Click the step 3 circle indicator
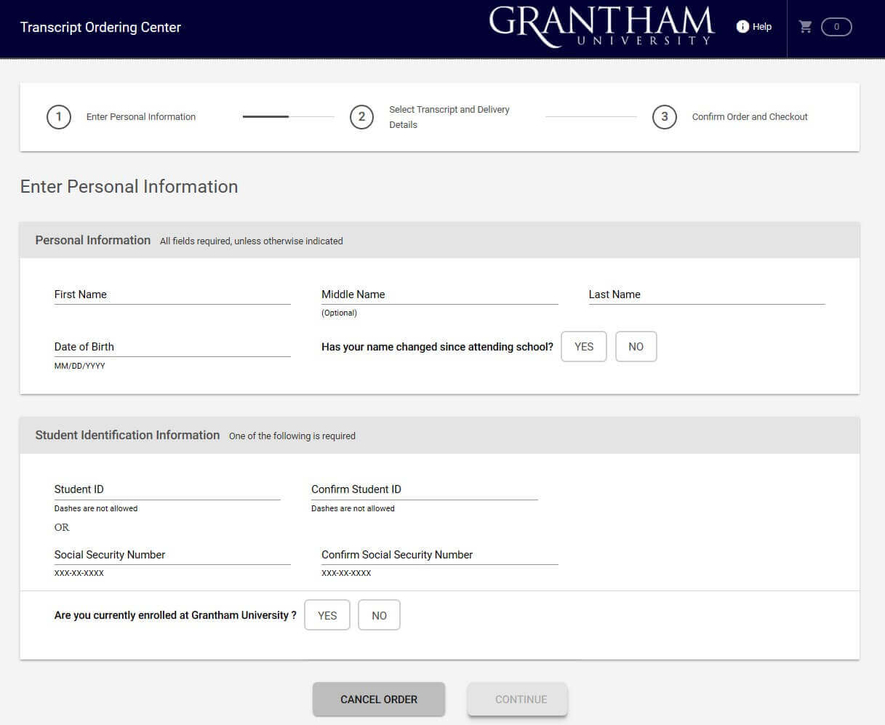The width and height of the screenshot is (885, 725). (664, 116)
